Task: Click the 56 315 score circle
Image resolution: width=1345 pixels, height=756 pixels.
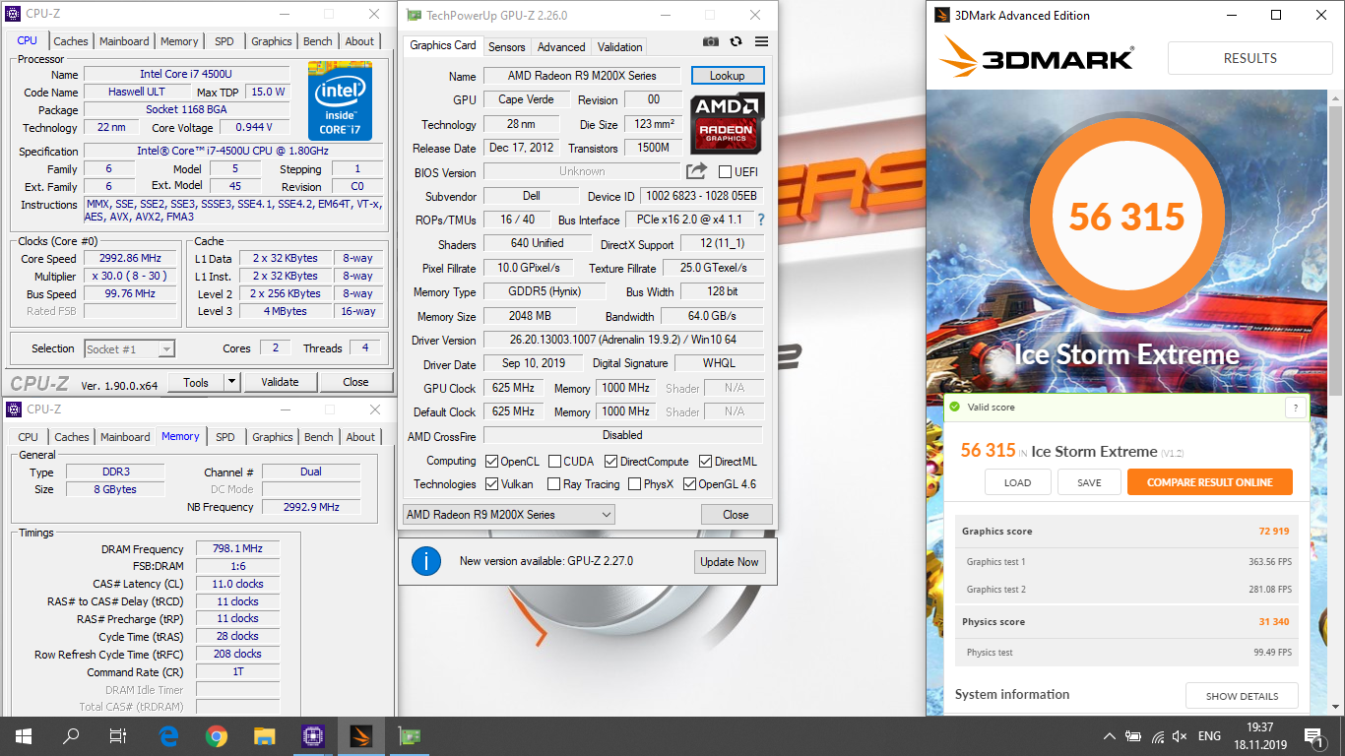Action: [1126, 217]
